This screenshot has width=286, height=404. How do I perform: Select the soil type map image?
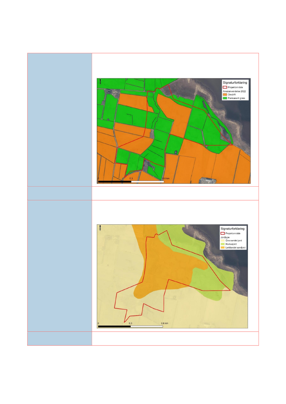[x=172, y=276]
